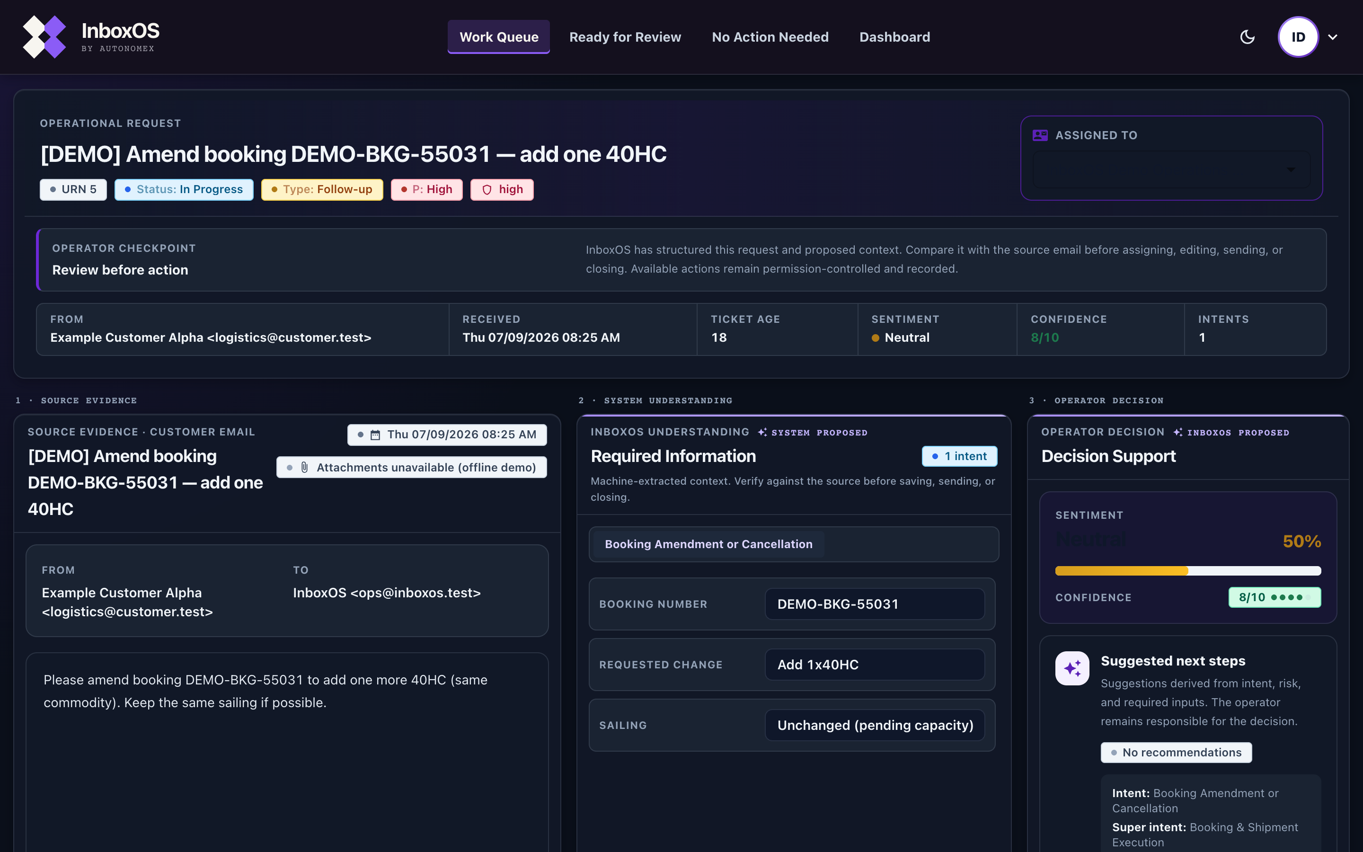This screenshot has width=1363, height=852.
Task: Click the sentiment 50% progress bar
Action: pyautogui.click(x=1188, y=571)
